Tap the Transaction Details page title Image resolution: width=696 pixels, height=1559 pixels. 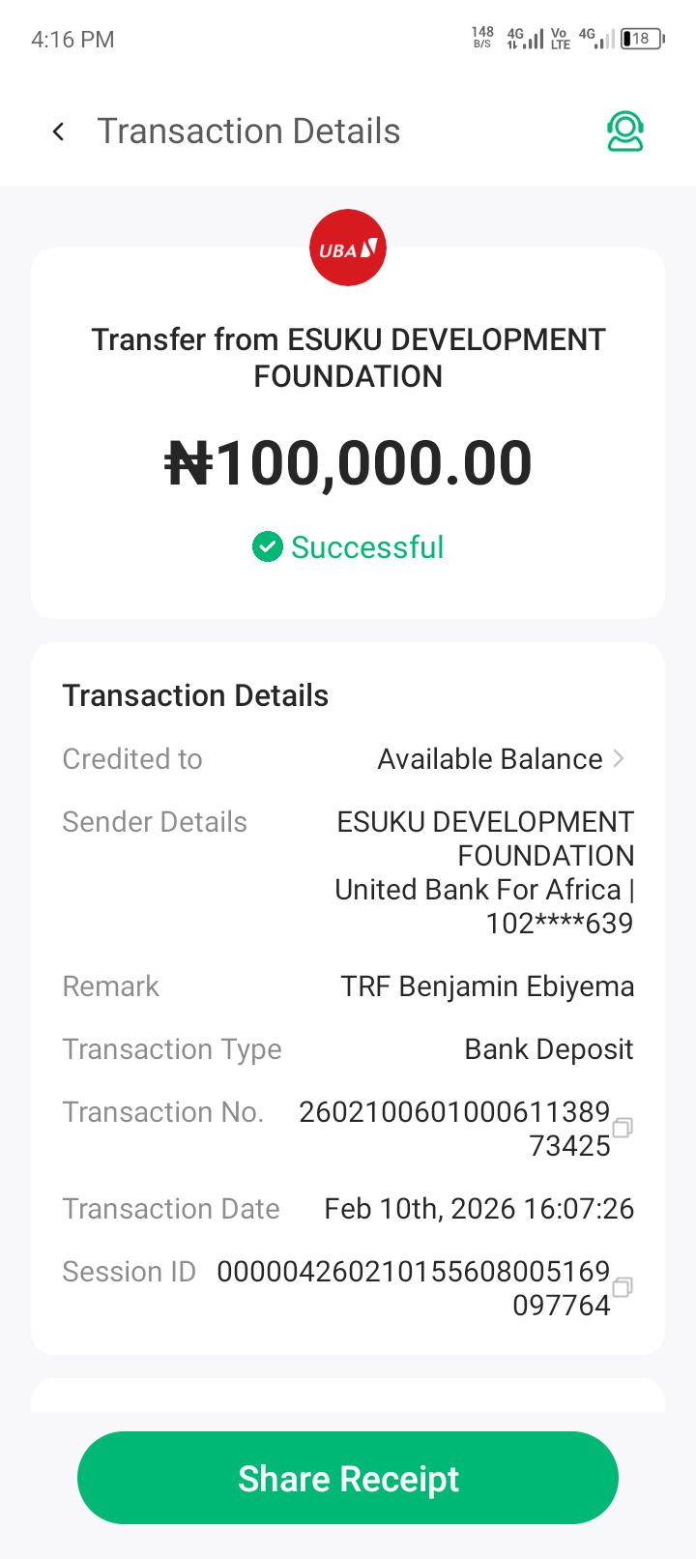(x=248, y=132)
